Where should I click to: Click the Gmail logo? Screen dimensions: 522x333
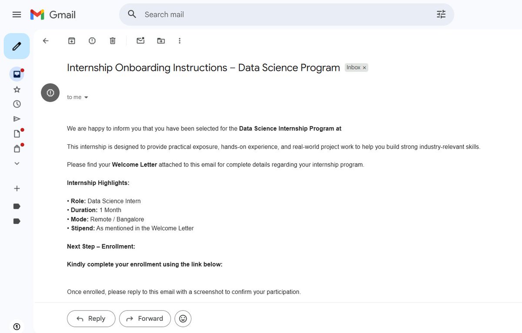[53, 14]
